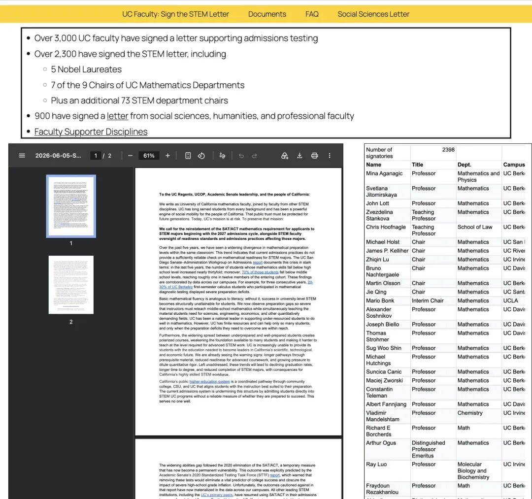
Task: Click the "Interim Chair" title cell
Action: pyautogui.click(x=433, y=301)
